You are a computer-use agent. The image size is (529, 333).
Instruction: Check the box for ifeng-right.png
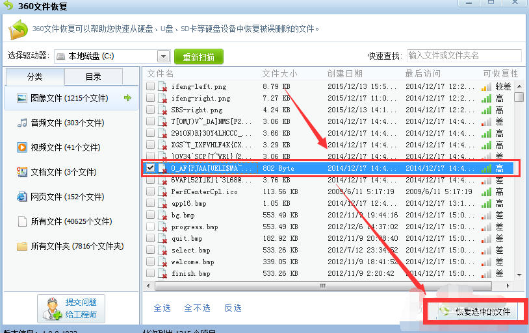click(x=151, y=98)
